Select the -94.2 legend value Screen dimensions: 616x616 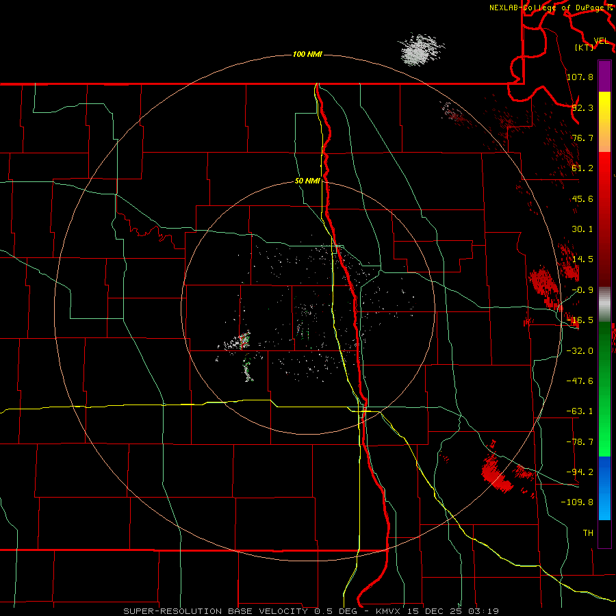580,472
